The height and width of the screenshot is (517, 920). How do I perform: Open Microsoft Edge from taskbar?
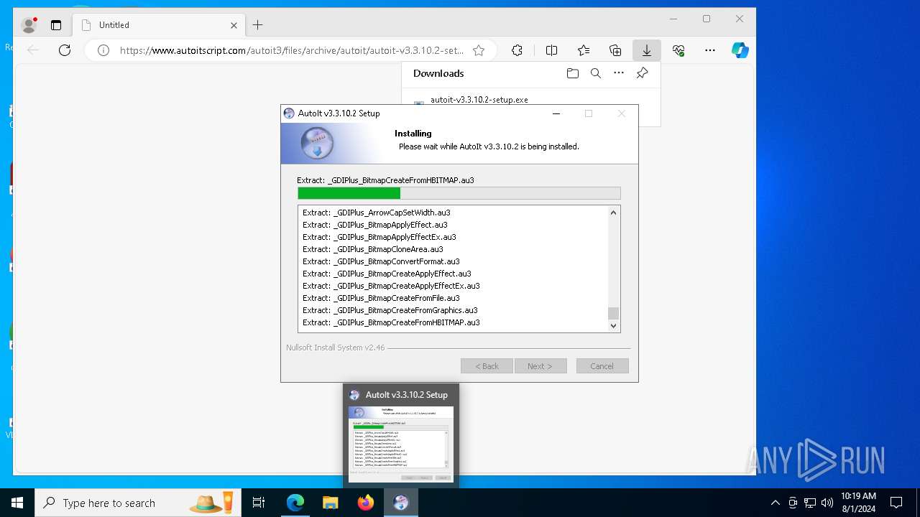coord(295,503)
